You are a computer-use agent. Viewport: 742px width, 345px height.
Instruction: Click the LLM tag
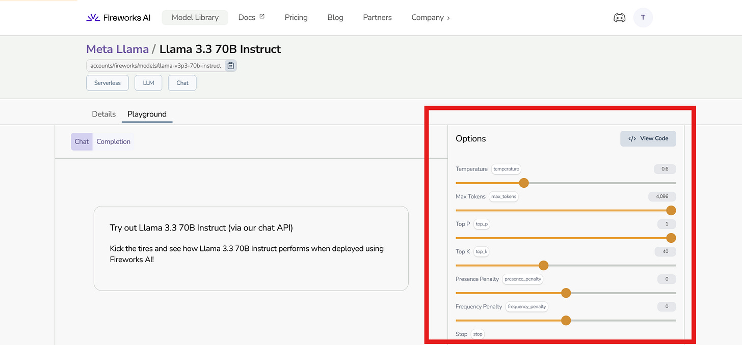(x=148, y=83)
